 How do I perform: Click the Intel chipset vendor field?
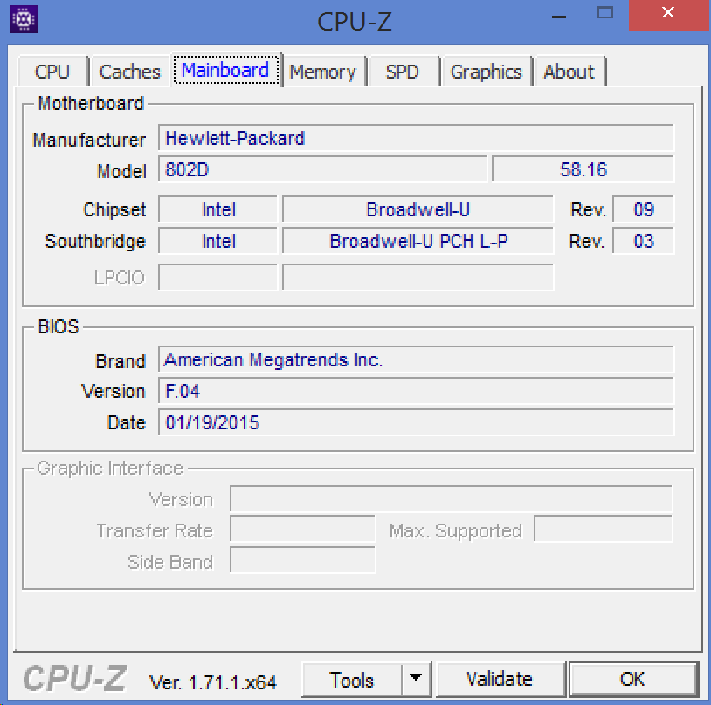[218, 209]
